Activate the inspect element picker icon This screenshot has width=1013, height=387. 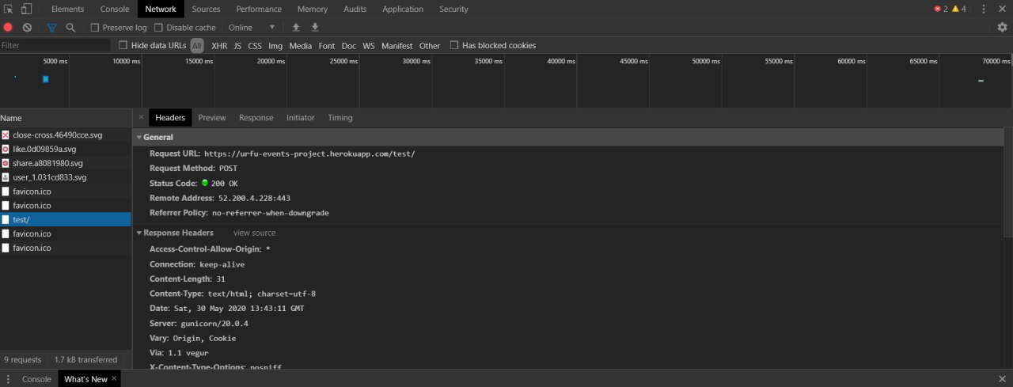(x=9, y=9)
